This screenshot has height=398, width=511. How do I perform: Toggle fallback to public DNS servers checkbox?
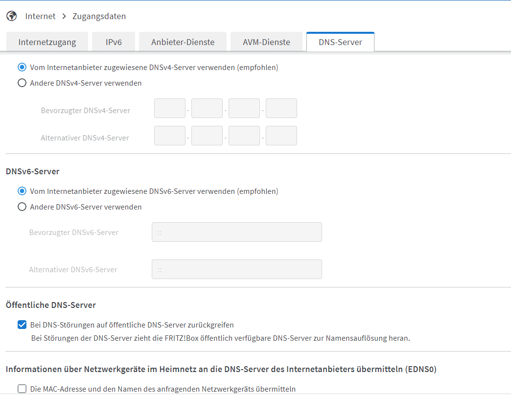tap(22, 325)
